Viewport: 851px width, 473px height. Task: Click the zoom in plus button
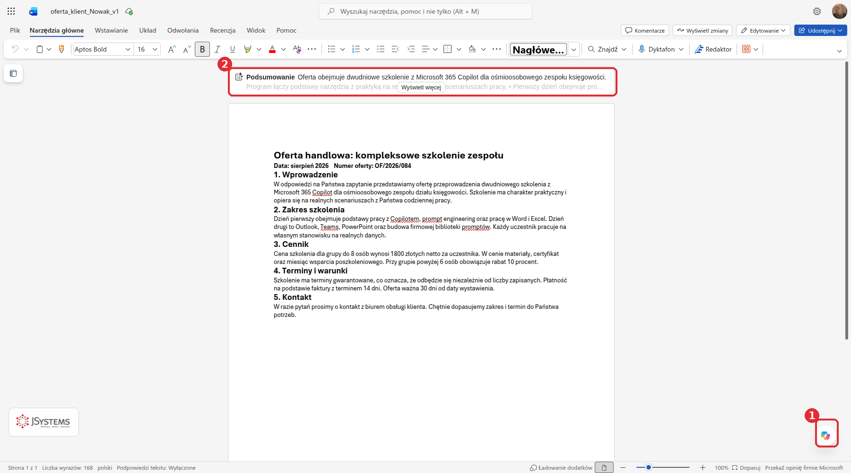pyautogui.click(x=703, y=467)
